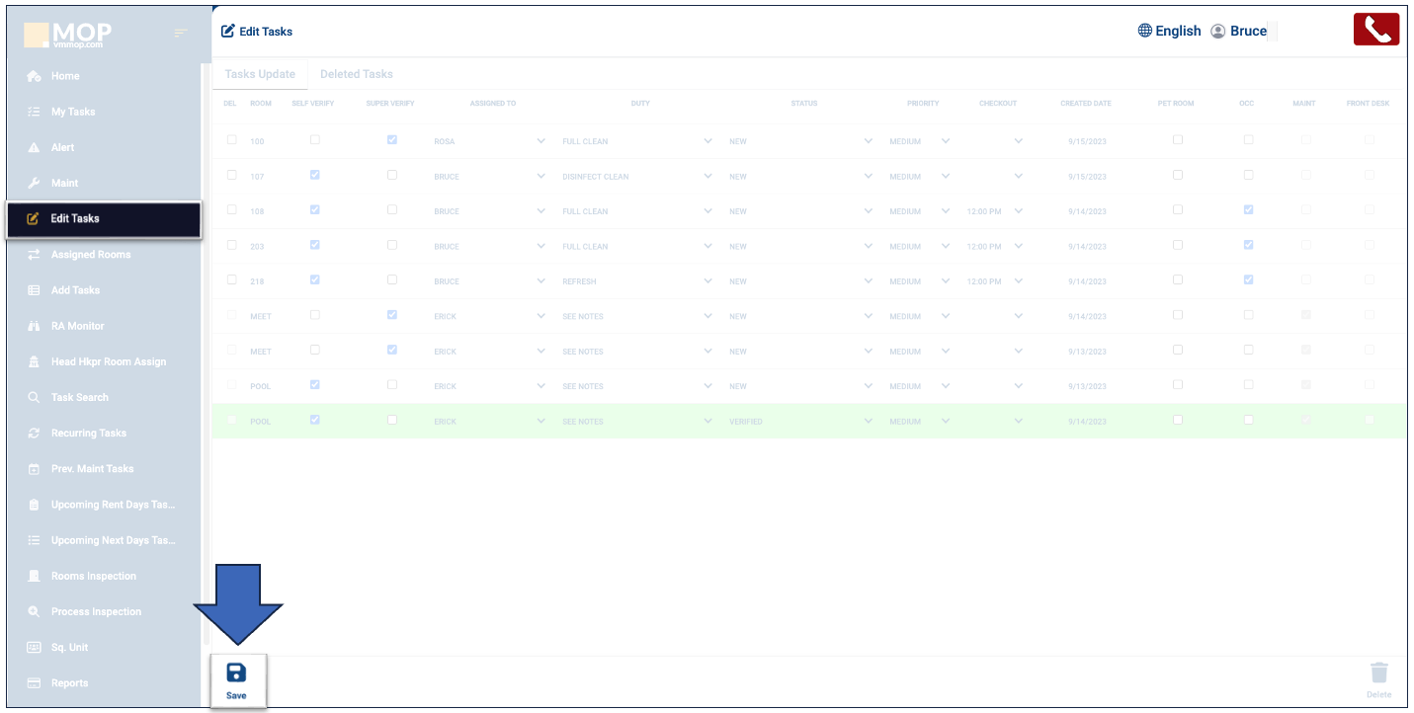This screenshot has width=1414, height=713.
Task: Toggle Super Verify checkbox for room 107
Action: tap(392, 175)
